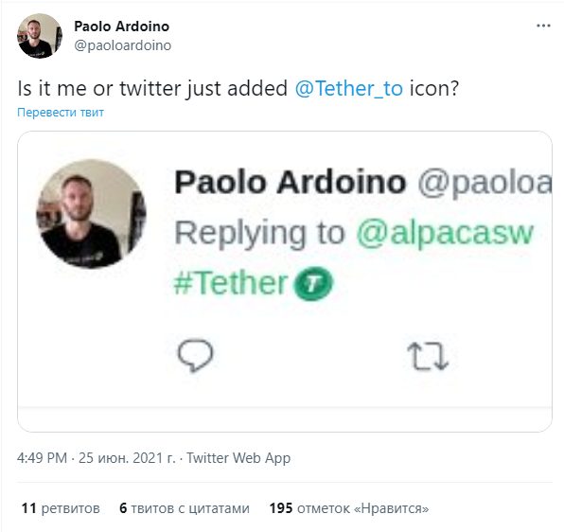564x532 pixels.
Task: Open the #Tether hashtag in image
Action: (231, 283)
